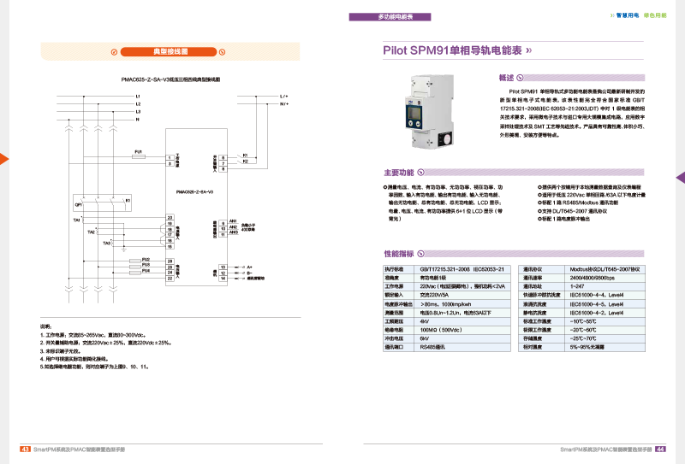685x464 pixels.
Task: Click the page number 44 badge
Action: coord(660,448)
